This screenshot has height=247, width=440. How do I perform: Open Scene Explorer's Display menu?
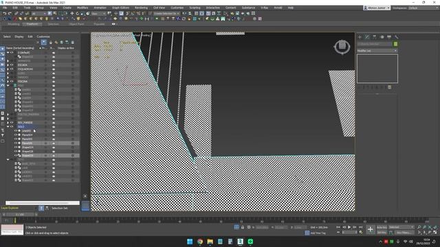19,36
